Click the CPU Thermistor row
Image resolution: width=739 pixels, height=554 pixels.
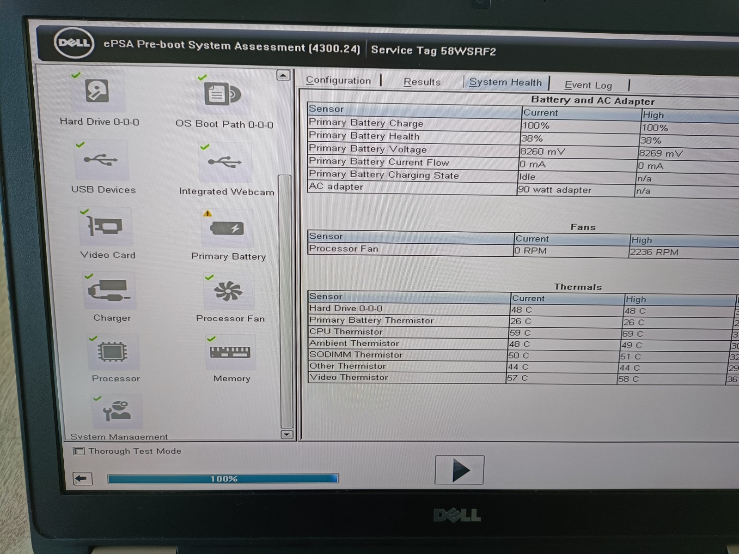[523, 332]
